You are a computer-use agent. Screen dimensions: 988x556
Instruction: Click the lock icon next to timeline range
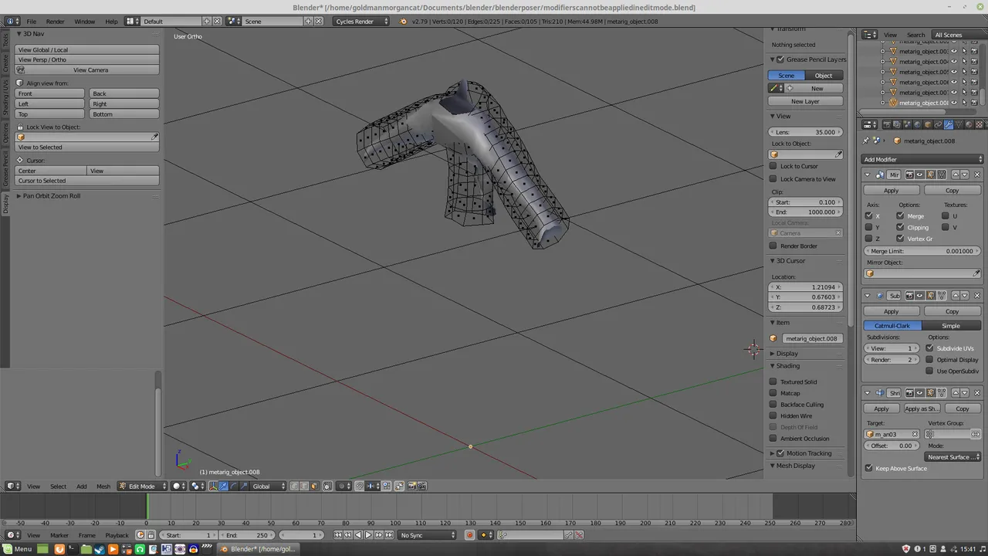[151, 535]
